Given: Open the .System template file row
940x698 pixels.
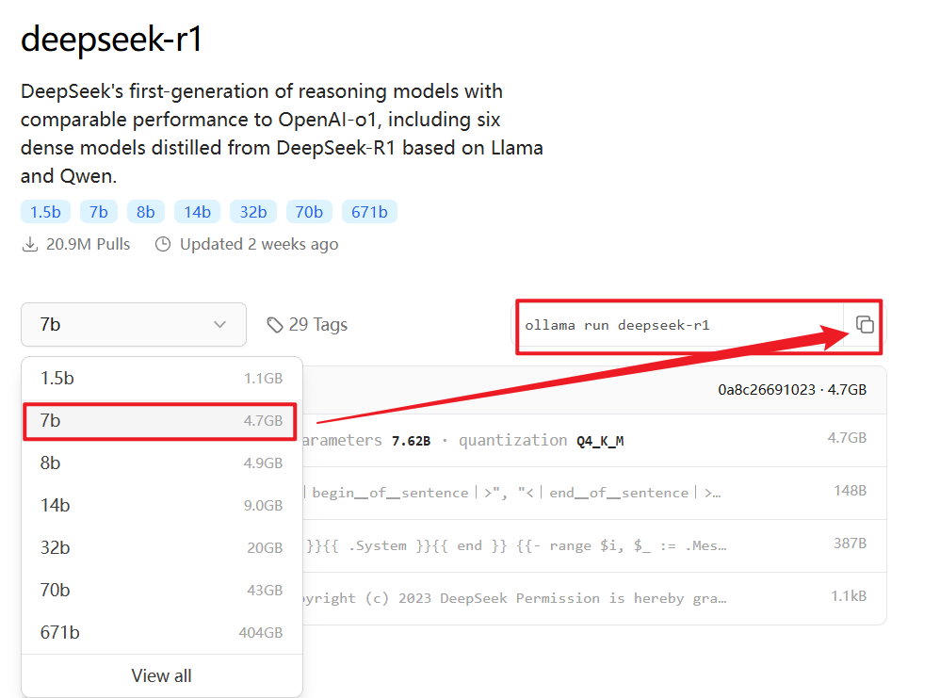Looking at the screenshot, I should (593, 545).
